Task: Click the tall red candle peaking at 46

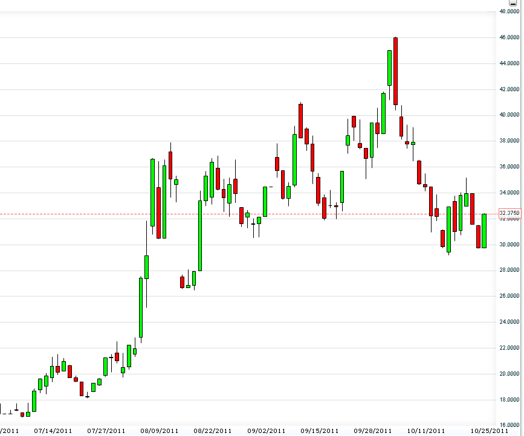Action: pyautogui.click(x=396, y=71)
